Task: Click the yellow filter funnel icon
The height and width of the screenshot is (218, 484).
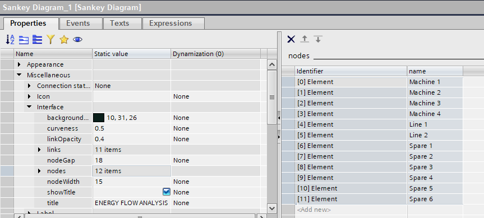Action: tap(50, 39)
